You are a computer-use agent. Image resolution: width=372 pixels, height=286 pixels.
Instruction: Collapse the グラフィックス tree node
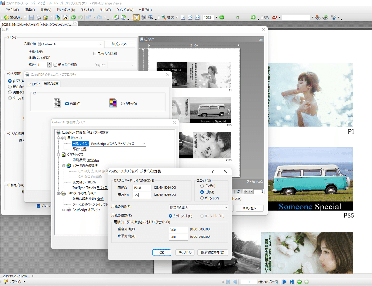coord(58,155)
